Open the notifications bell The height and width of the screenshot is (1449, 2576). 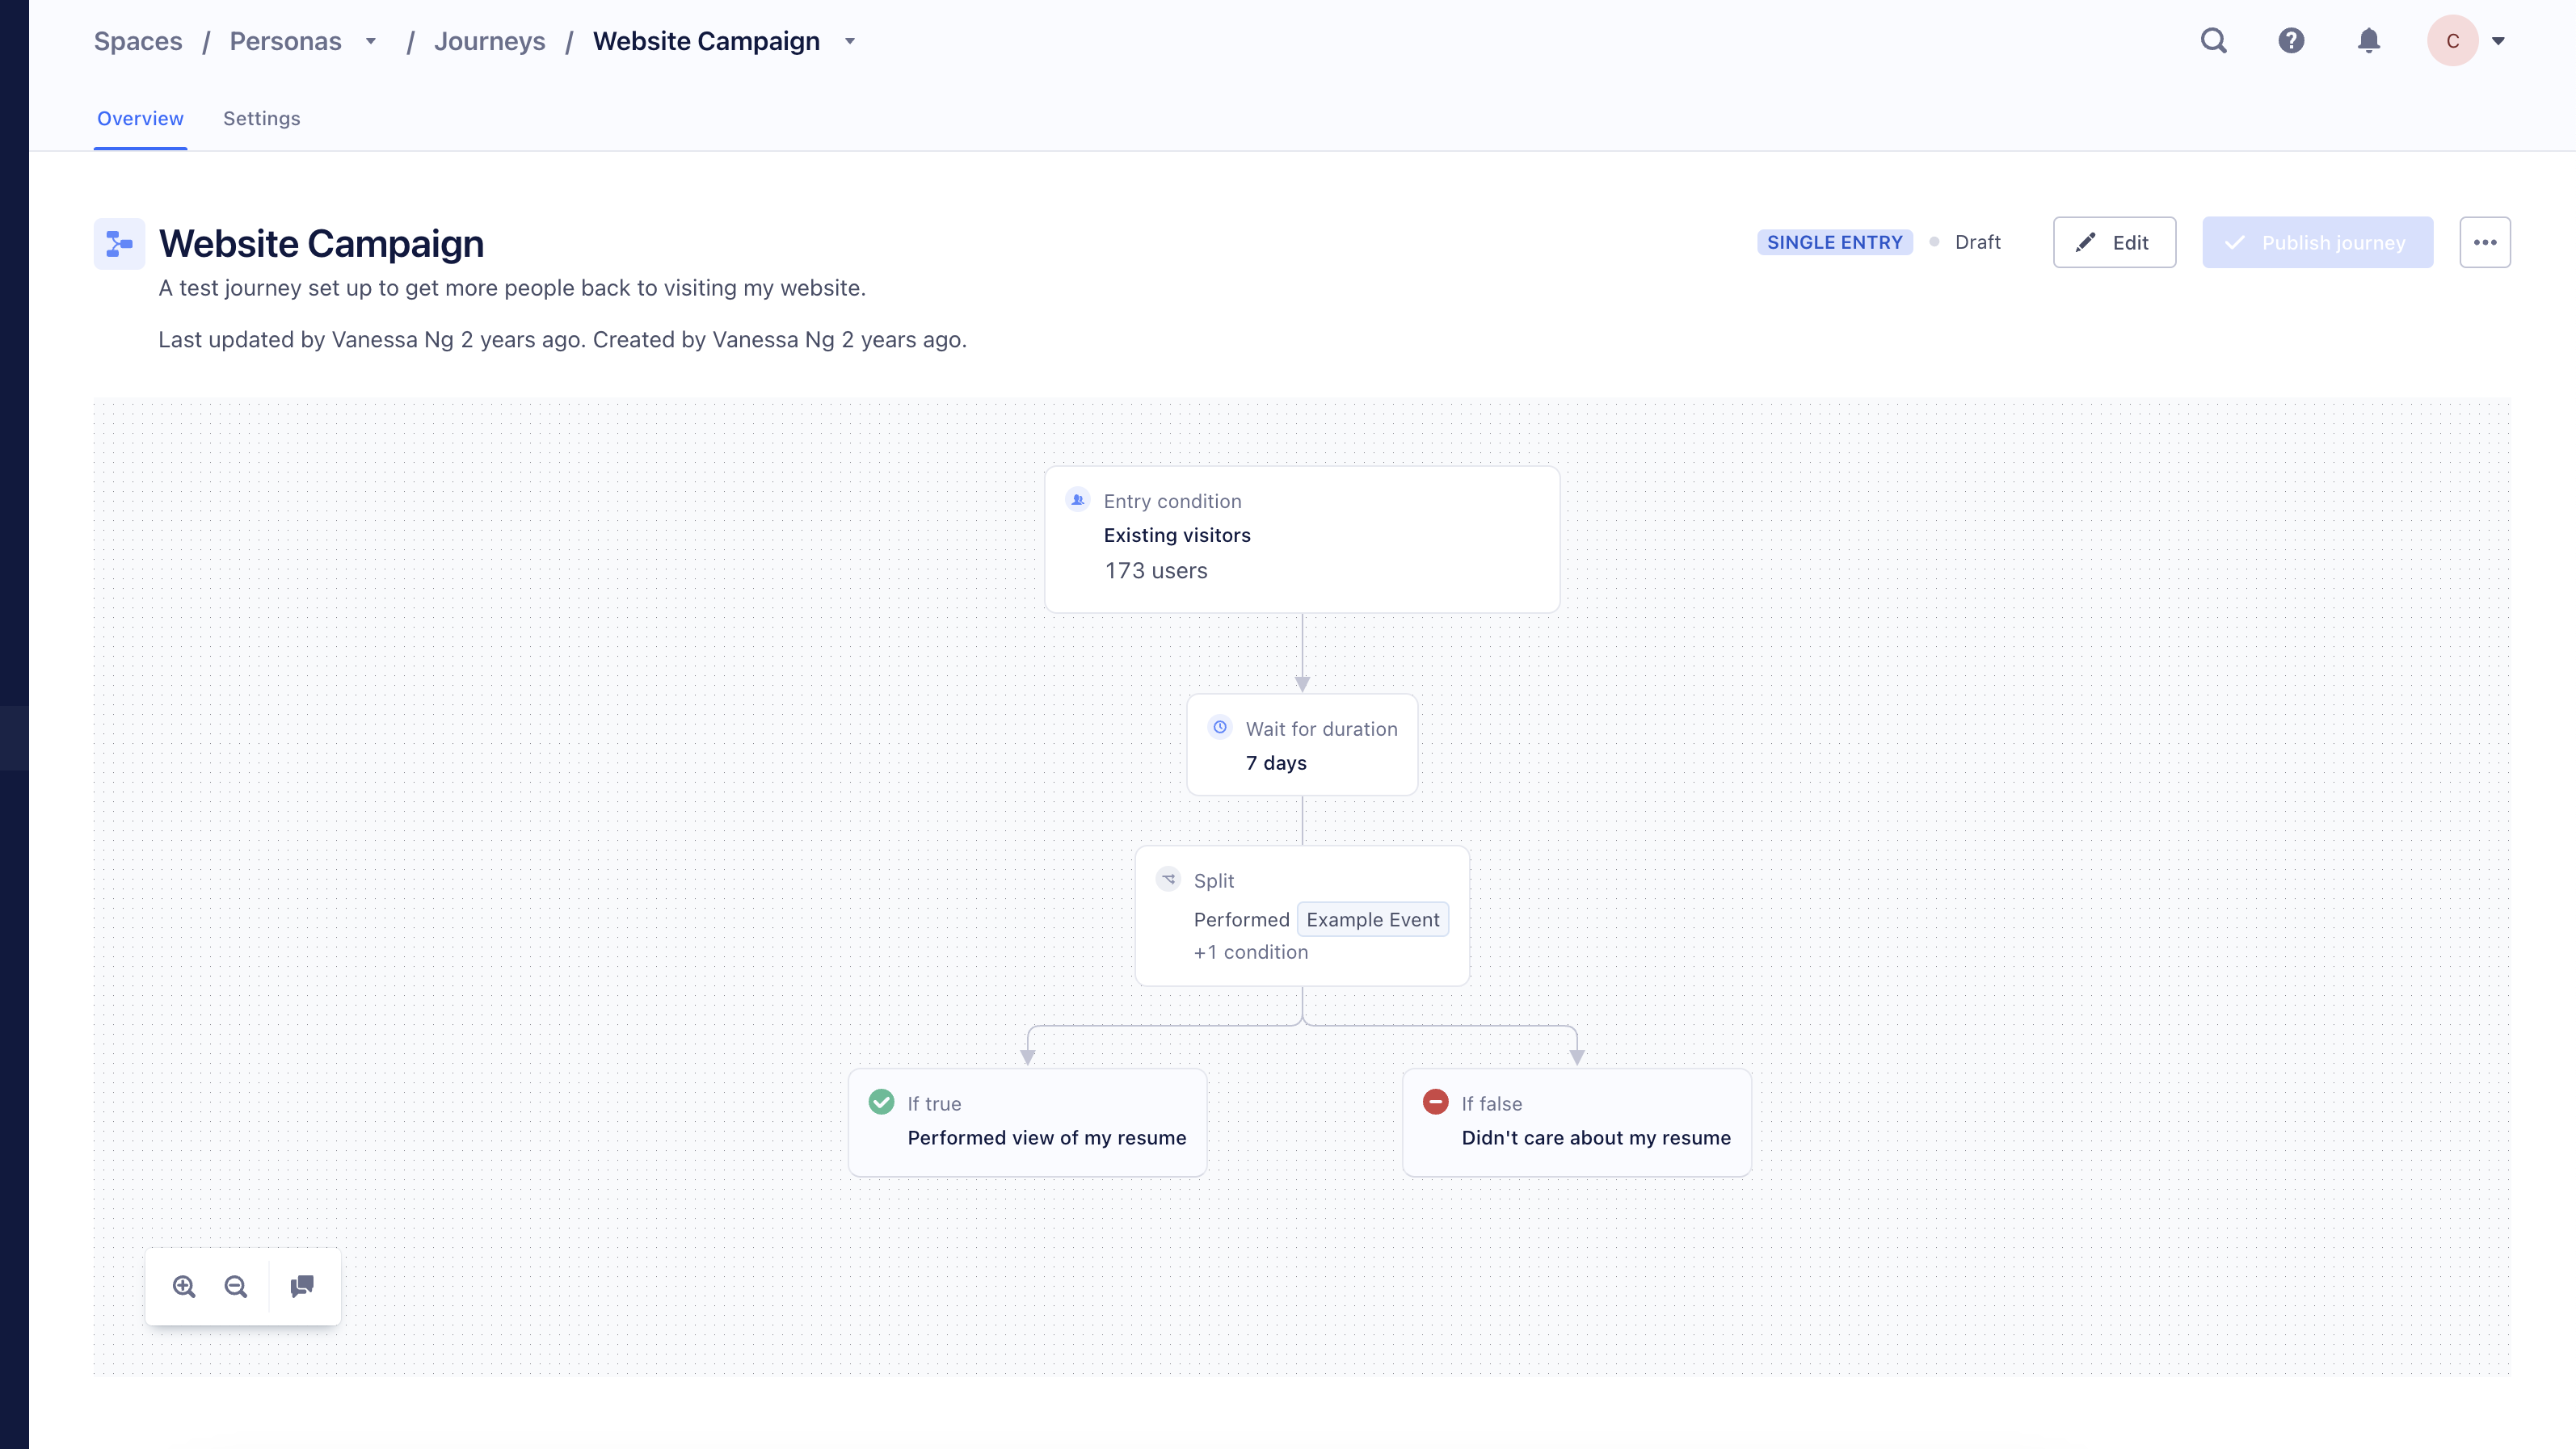[x=2368, y=41]
